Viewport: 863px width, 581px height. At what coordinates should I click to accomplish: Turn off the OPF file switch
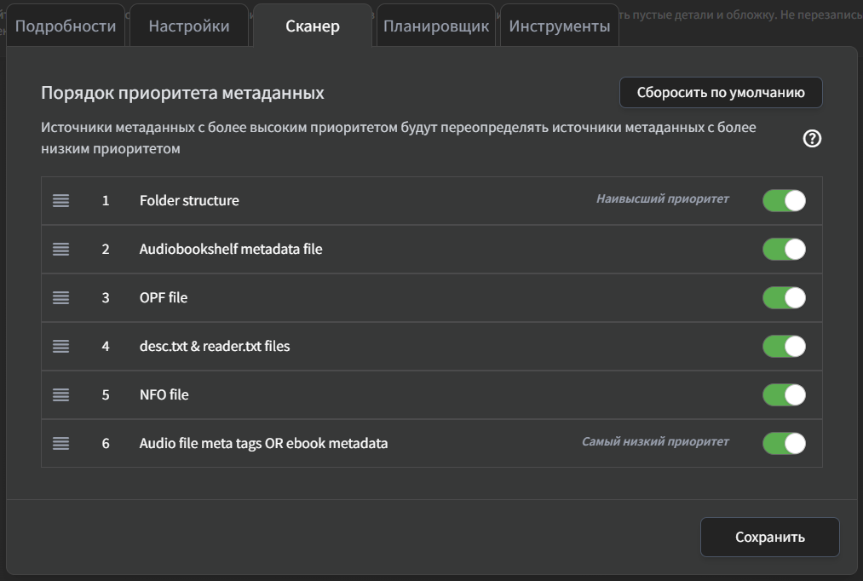(x=784, y=298)
